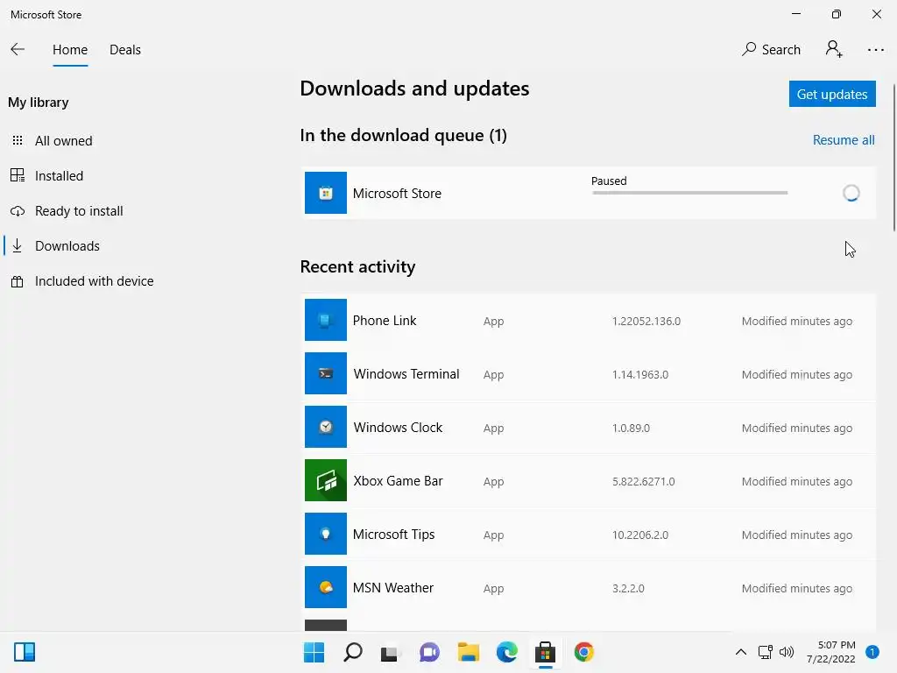Open the Microsoft Tips app tile

click(x=326, y=534)
